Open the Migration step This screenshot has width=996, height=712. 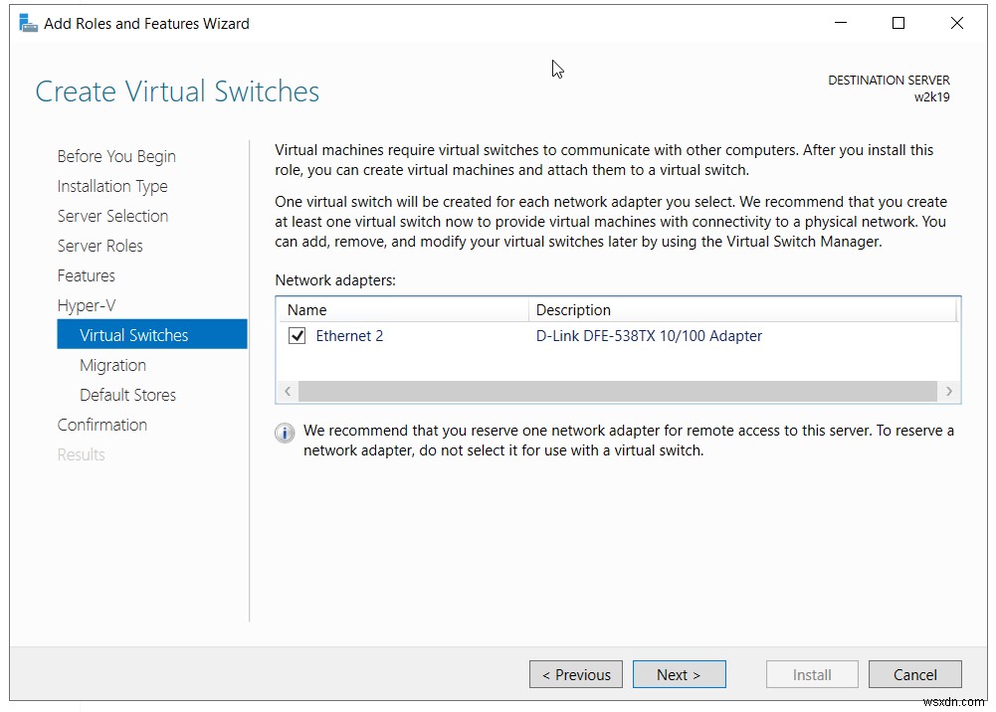[x=112, y=365]
